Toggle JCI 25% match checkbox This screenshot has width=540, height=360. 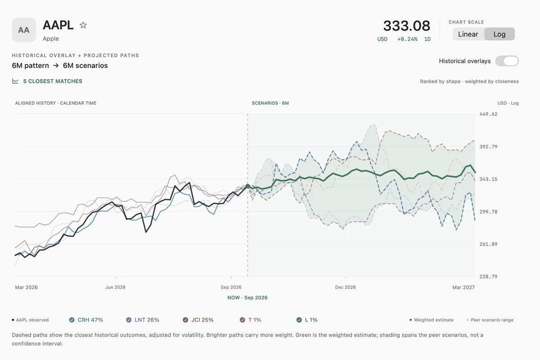(185, 320)
